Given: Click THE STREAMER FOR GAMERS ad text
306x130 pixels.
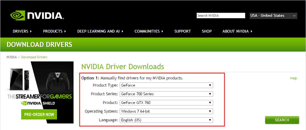Looking at the screenshot, I should (40, 96).
